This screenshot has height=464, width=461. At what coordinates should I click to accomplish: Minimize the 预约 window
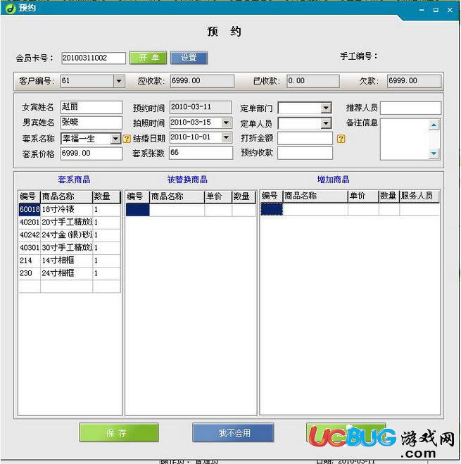(x=422, y=10)
